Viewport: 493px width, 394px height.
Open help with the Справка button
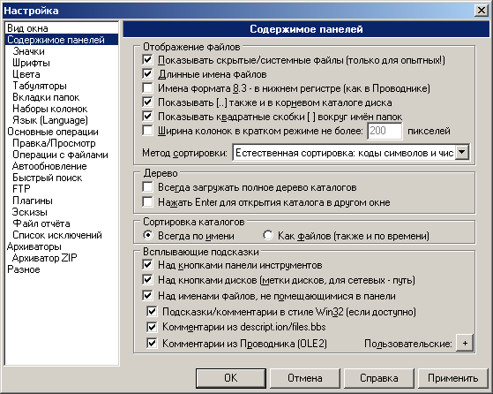click(x=379, y=378)
